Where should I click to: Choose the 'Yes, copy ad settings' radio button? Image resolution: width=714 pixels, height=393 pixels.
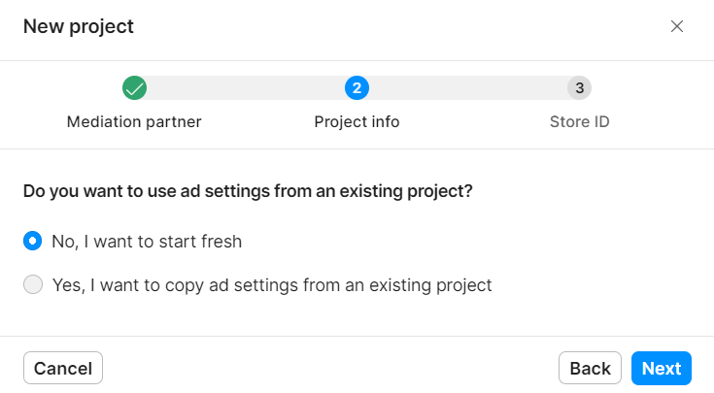pos(33,284)
